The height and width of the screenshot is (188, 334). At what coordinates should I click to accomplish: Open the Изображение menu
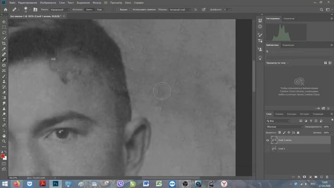click(x=48, y=3)
